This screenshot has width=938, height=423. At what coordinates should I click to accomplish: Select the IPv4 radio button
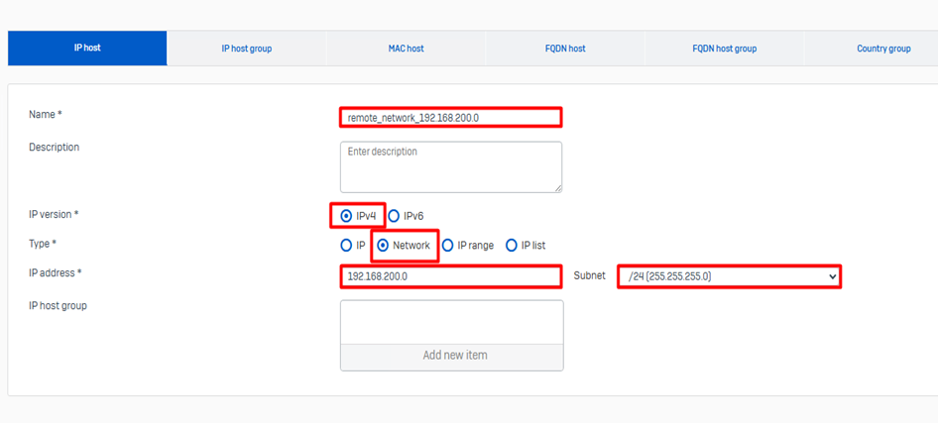pos(346,216)
